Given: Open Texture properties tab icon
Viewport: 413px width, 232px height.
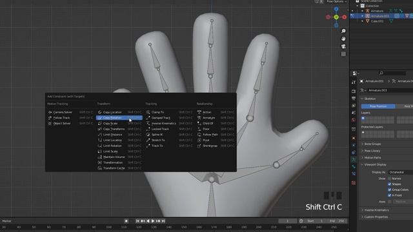Looking at the screenshot, I should pos(354,183).
